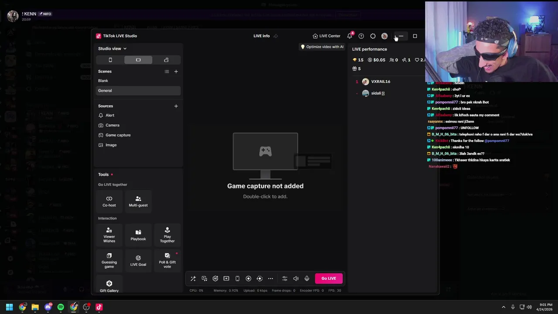Open the scenes list menu icon
This screenshot has height=314, width=558.
[x=167, y=72]
